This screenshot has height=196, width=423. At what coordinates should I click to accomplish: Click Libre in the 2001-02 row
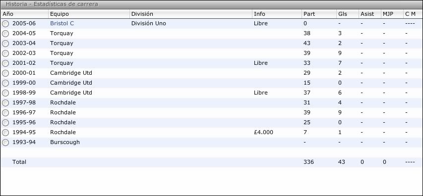click(x=261, y=63)
